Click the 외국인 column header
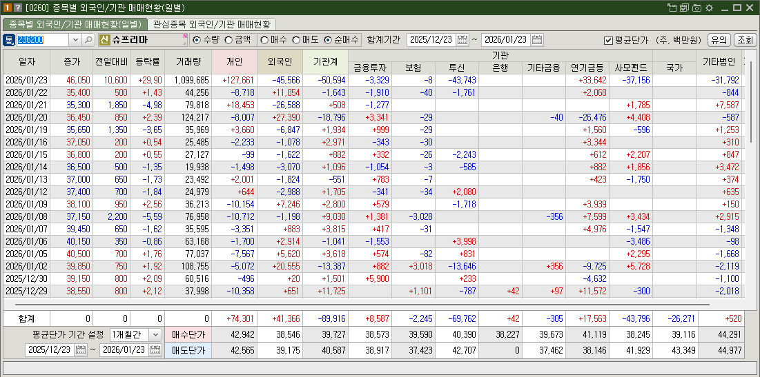This screenshot has width=760, height=377. (280, 62)
